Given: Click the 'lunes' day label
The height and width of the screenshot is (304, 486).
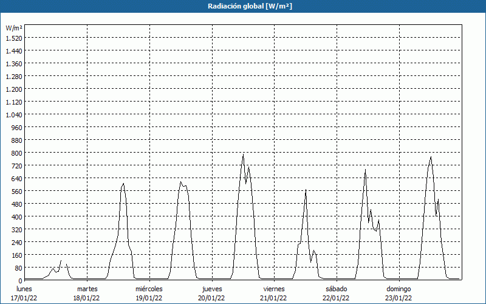Looking at the screenshot, I should pos(24,289).
